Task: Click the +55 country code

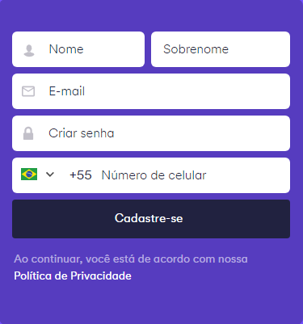Action: click(x=81, y=175)
